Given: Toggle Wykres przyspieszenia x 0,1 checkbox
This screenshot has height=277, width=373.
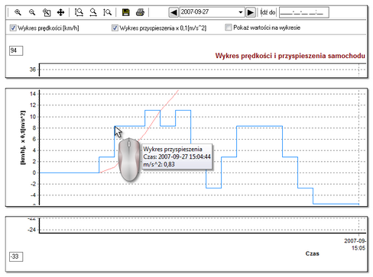Looking at the screenshot, I should point(115,27).
